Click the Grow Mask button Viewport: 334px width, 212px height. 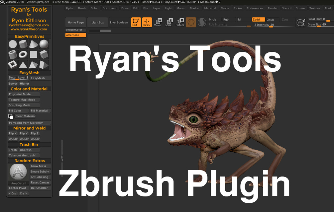(41, 166)
